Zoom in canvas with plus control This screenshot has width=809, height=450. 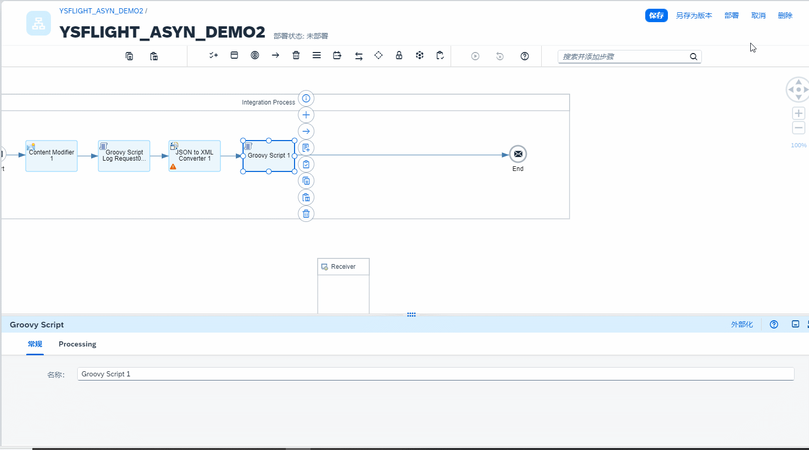click(x=799, y=113)
